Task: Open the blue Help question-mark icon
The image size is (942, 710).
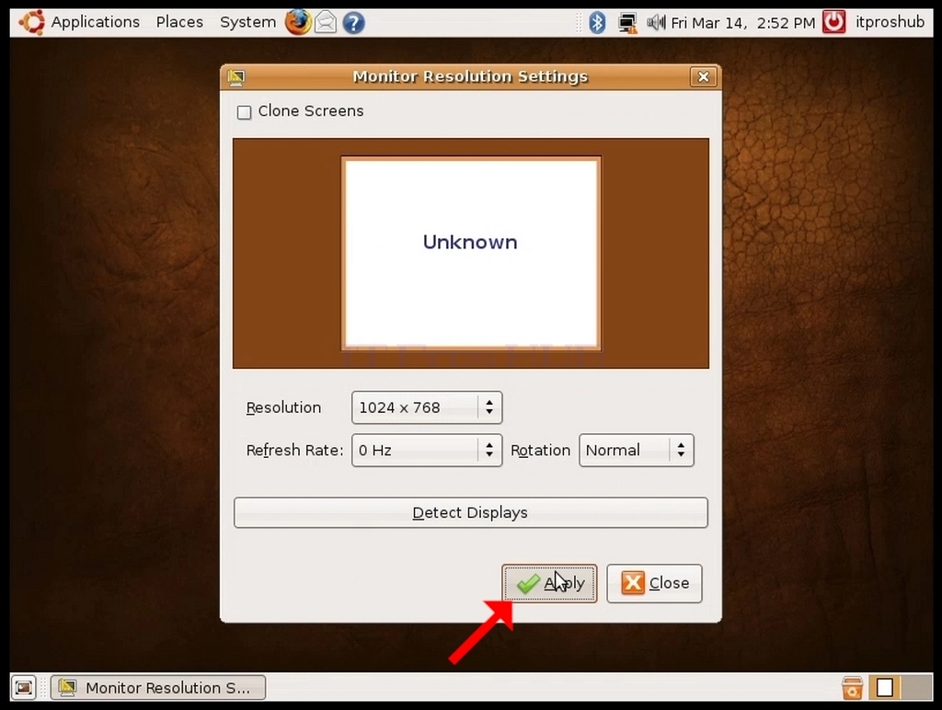Action: pos(354,23)
